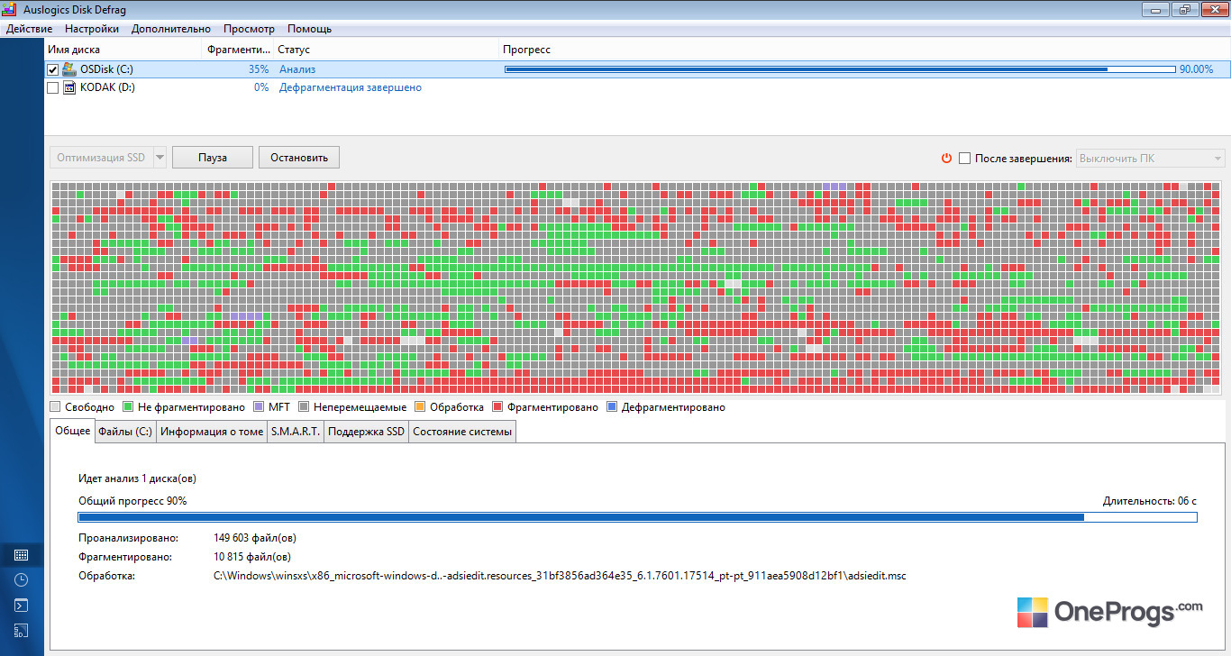Sort by the Фрагменти... column header
Image resolution: width=1231 pixels, height=656 pixels.
(x=239, y=50)
